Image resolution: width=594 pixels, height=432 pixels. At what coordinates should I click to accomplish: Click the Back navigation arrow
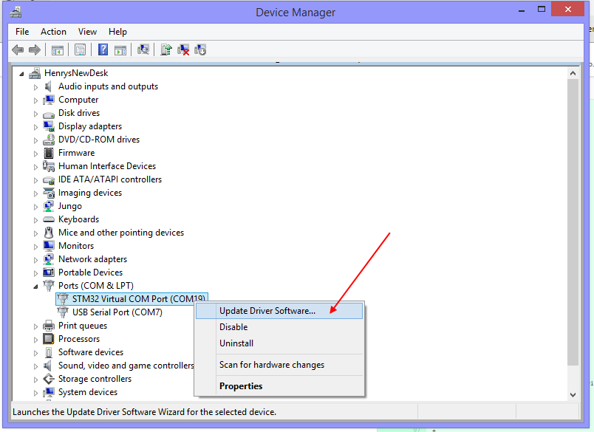tap(17, 49)
